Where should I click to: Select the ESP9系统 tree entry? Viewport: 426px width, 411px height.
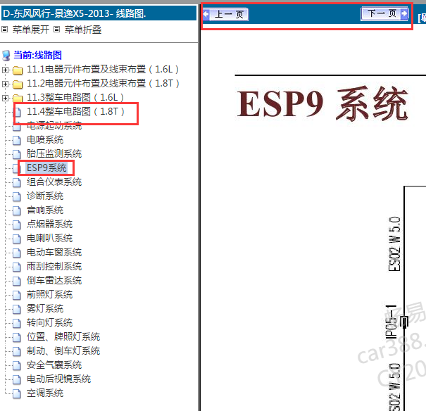(x=46, y=167)
